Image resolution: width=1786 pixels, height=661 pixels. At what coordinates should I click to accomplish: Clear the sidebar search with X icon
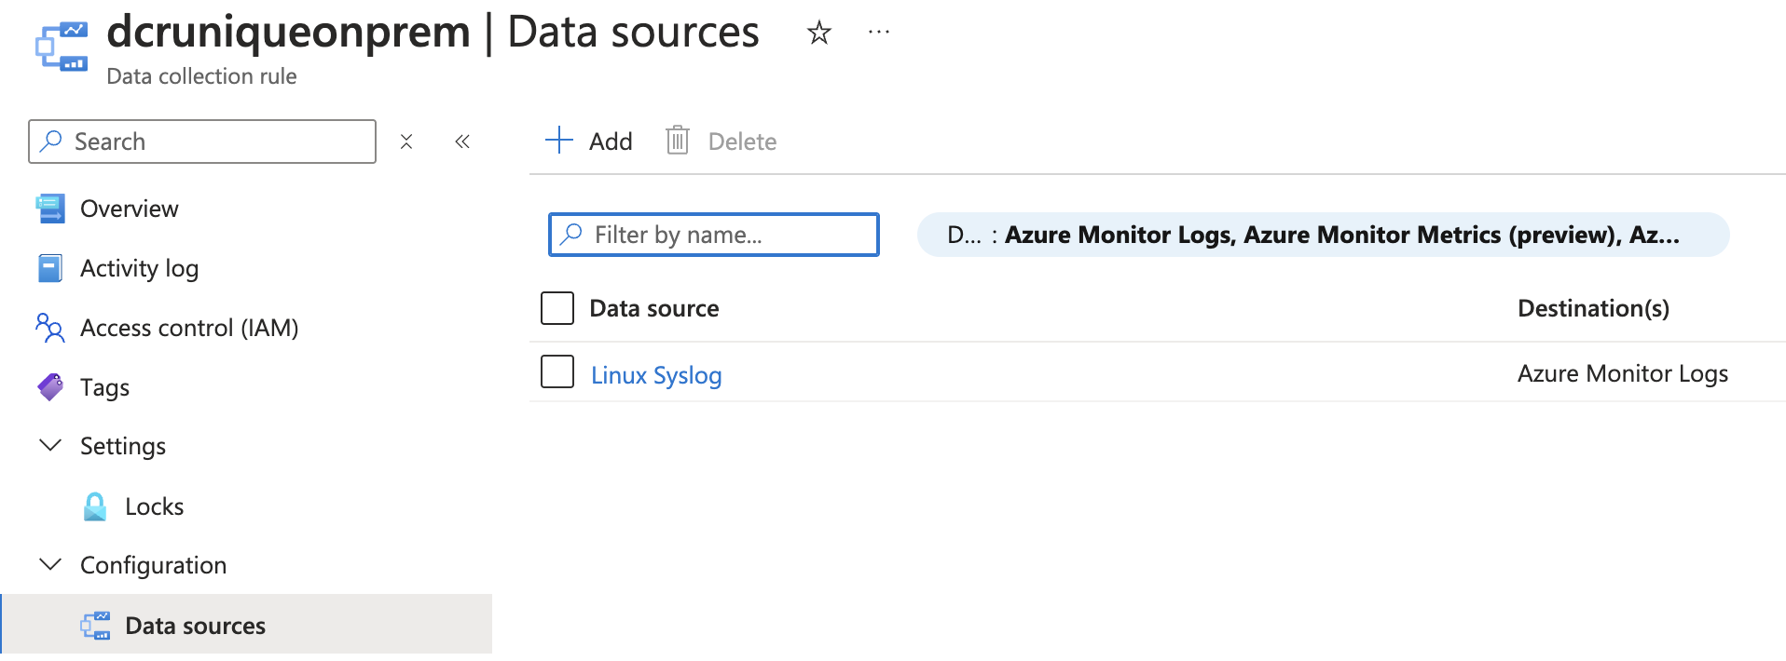pyautogui.click(x=406, y=142)
